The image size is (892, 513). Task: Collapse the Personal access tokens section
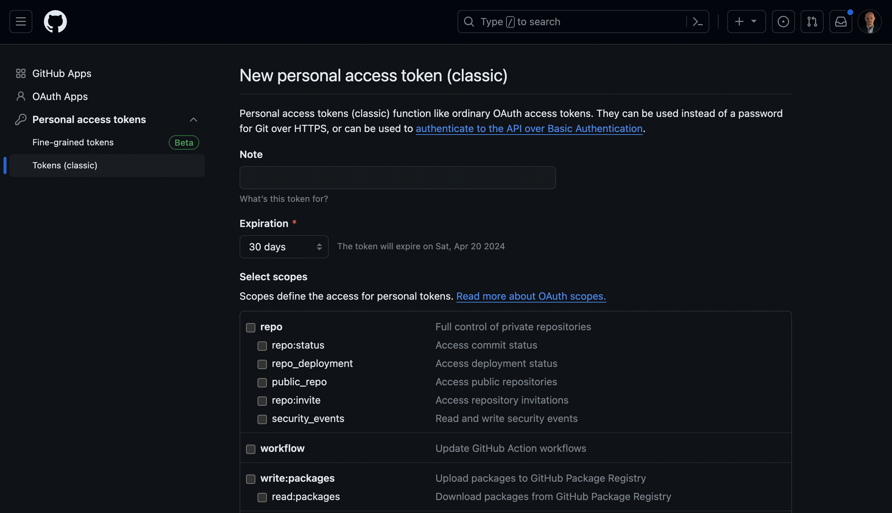tap(194, 119)
